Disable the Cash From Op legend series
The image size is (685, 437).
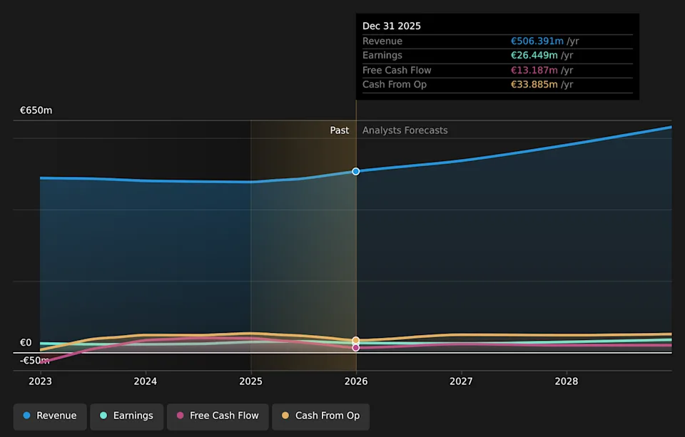click(x=320, y=416)
